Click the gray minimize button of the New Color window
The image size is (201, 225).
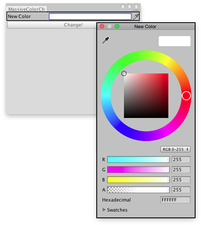click(110, 26)
